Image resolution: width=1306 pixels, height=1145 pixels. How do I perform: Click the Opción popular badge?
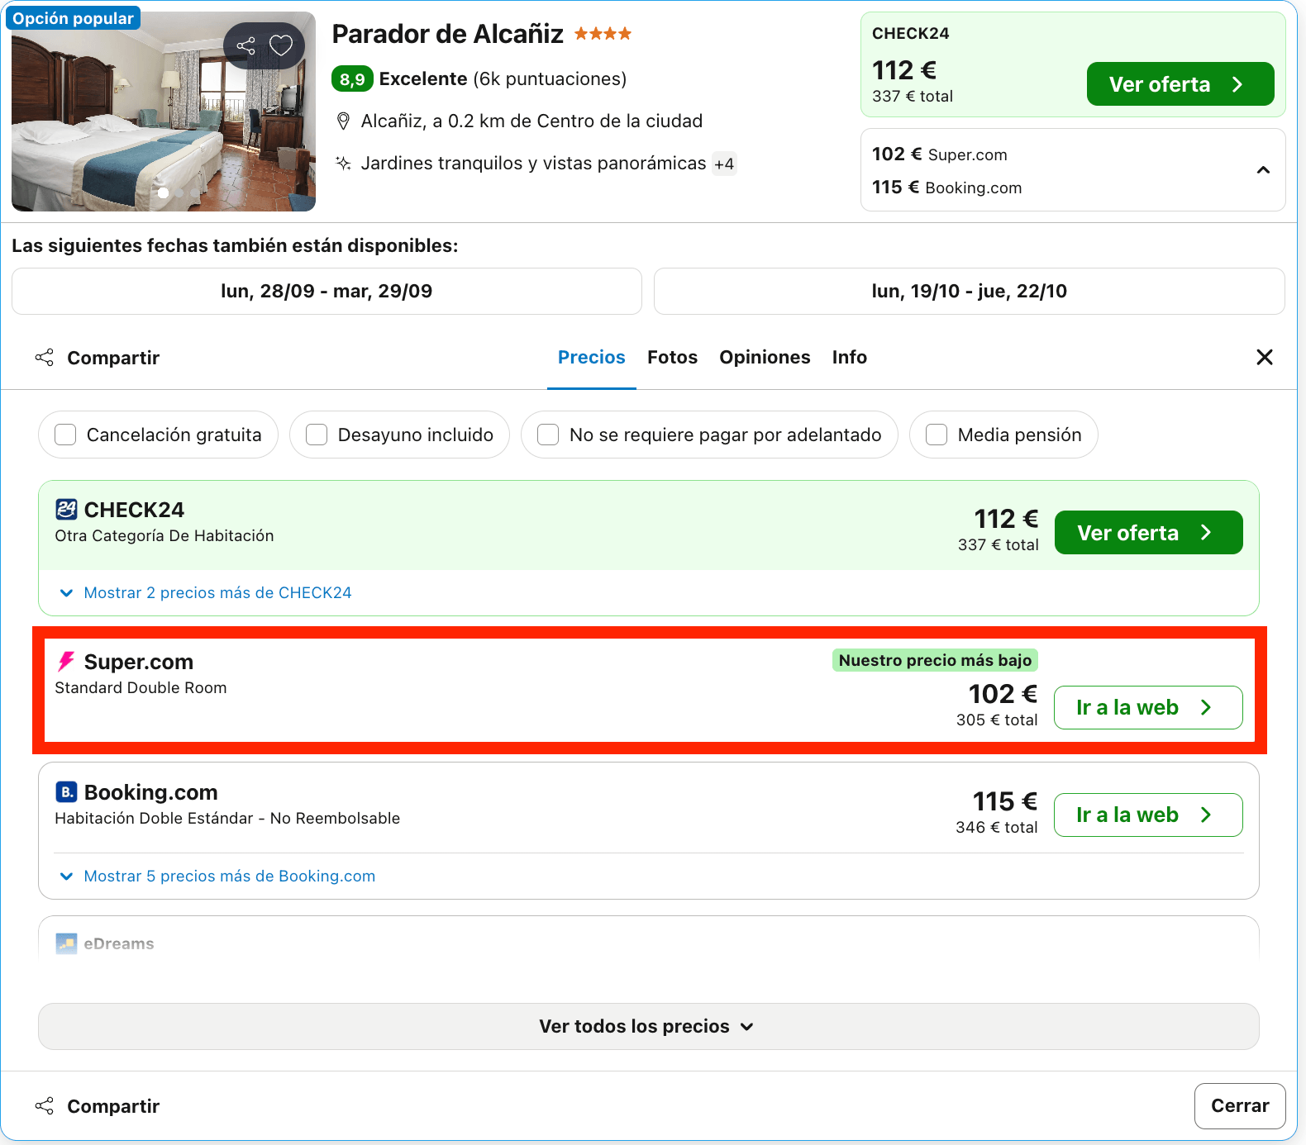pos(73,18)
